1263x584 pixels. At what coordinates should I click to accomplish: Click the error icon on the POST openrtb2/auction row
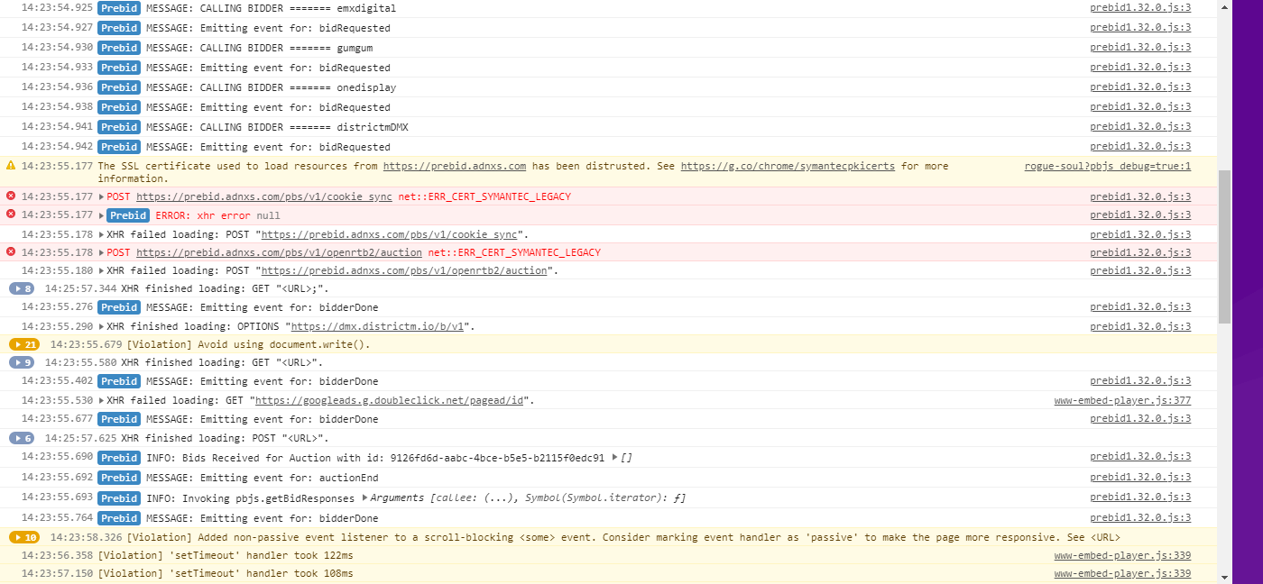11,252
